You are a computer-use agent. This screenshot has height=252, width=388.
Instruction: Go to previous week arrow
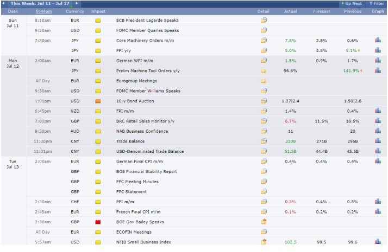[3, 3]
